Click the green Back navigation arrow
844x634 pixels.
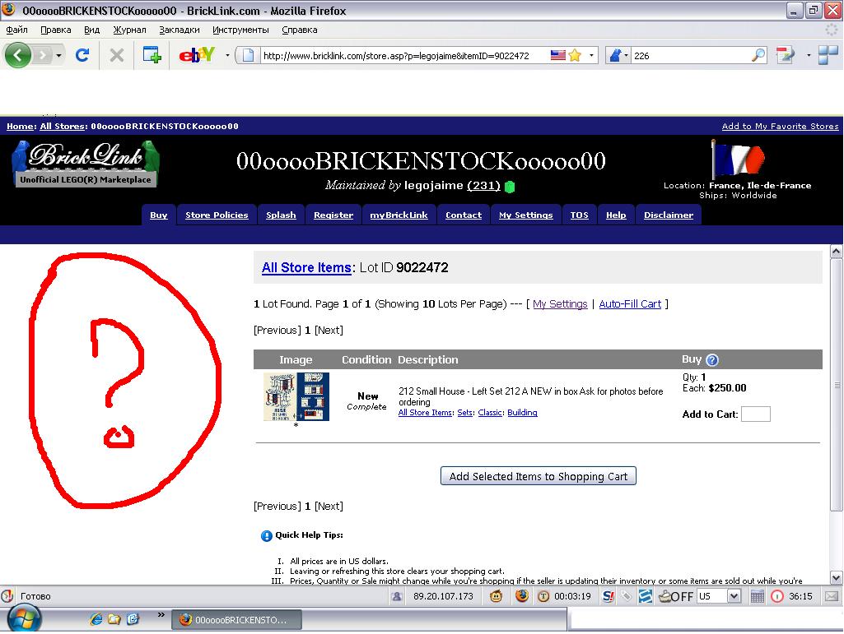(17, 55)
